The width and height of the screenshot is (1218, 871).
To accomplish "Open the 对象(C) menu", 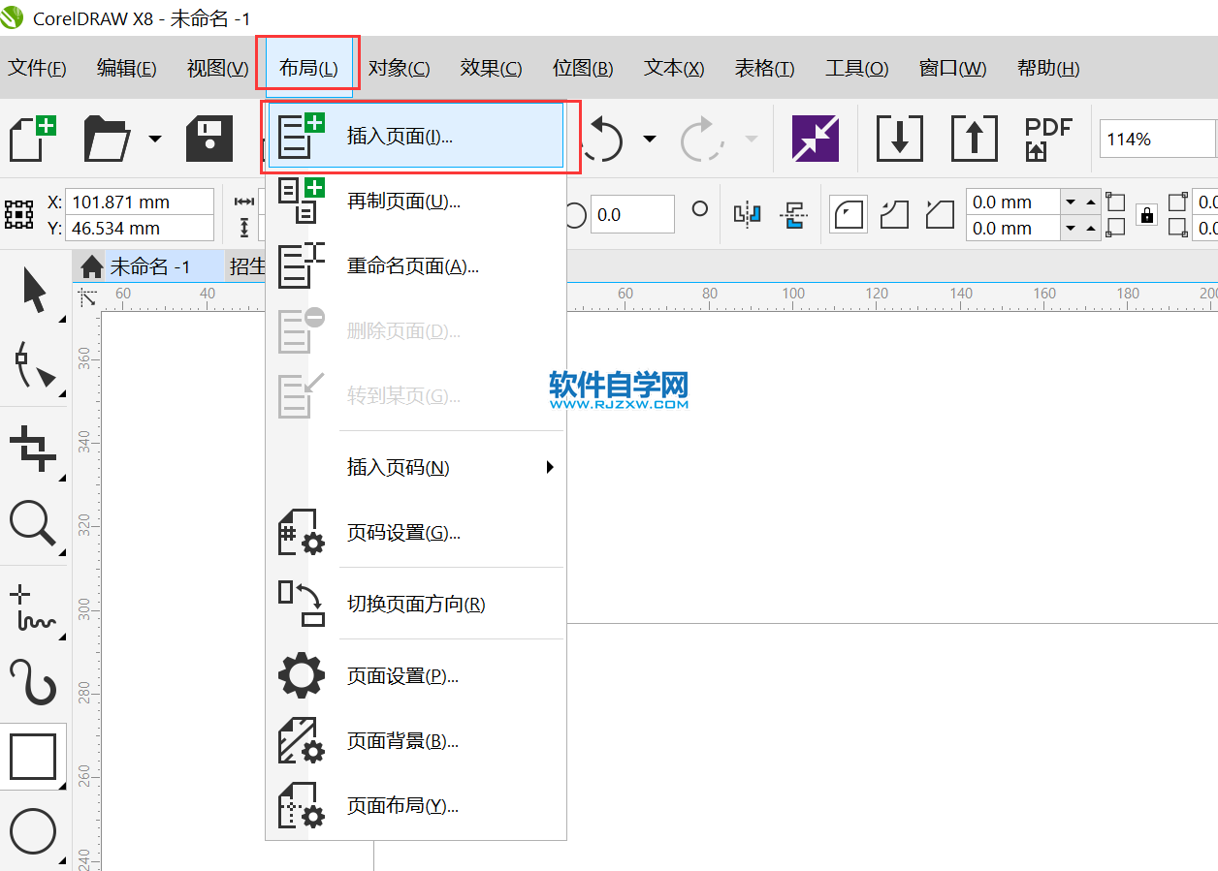I will (400, 68).
